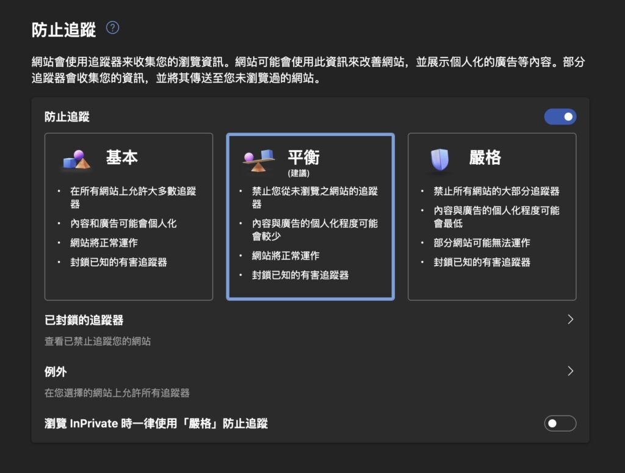This screenshot has height=473, width=625.
Task: Select the highlighted 平衡 card
Action: pos(310,217)
